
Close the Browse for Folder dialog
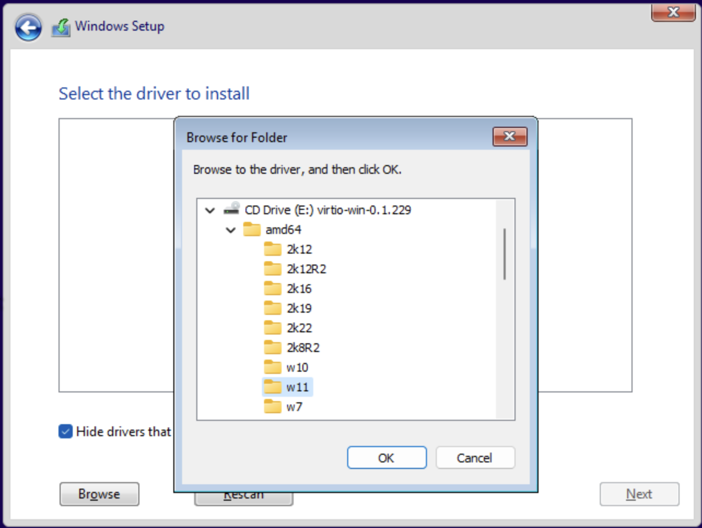[x=510, y=137]
